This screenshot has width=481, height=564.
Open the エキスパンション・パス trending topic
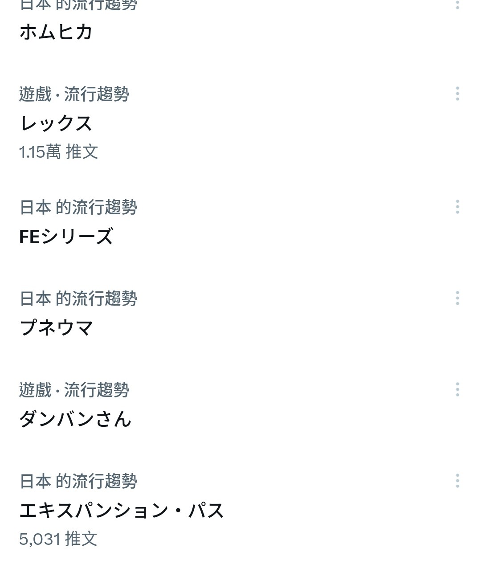[121, 511]
